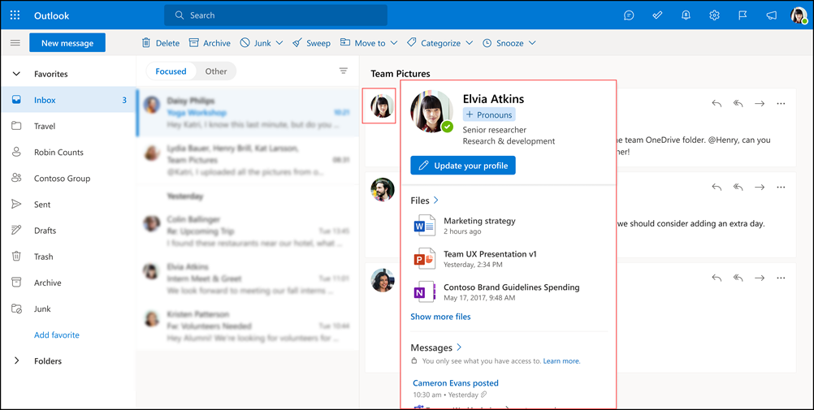Open the To Do checkmark icon
Image resolution: width=814 pixels, height=410 pixels.
point(657,15)
